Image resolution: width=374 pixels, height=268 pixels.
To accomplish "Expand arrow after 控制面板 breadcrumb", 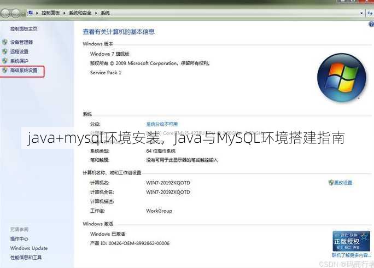I will (x=64, y=13).
